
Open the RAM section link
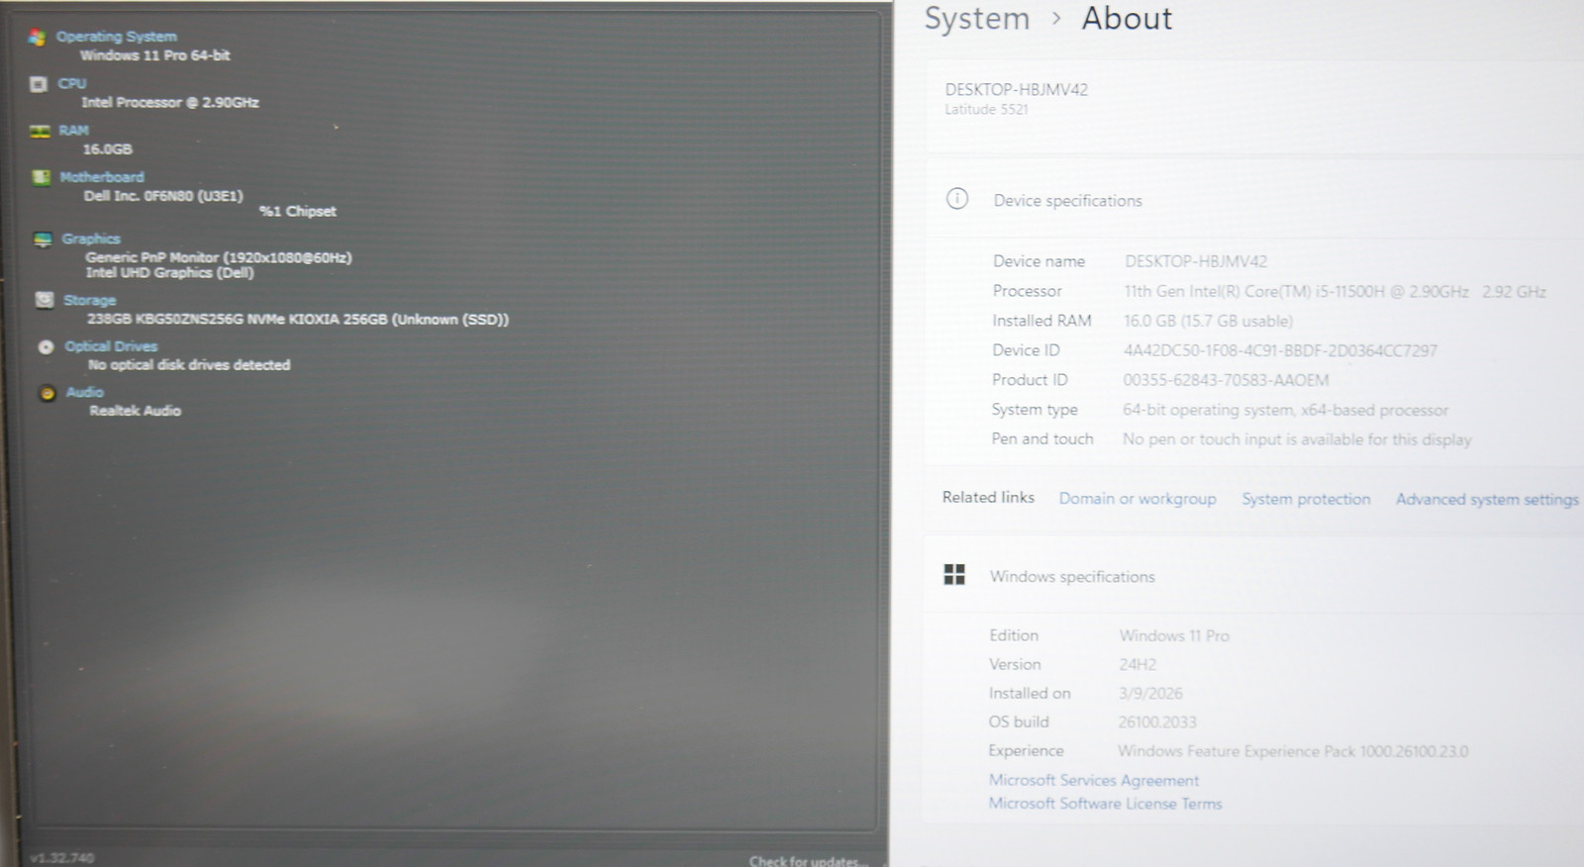click(74, 130)
